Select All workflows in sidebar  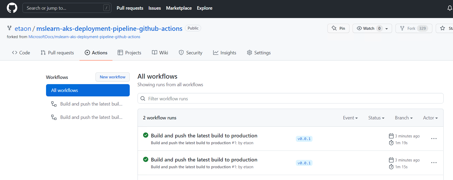click(88, 90)
